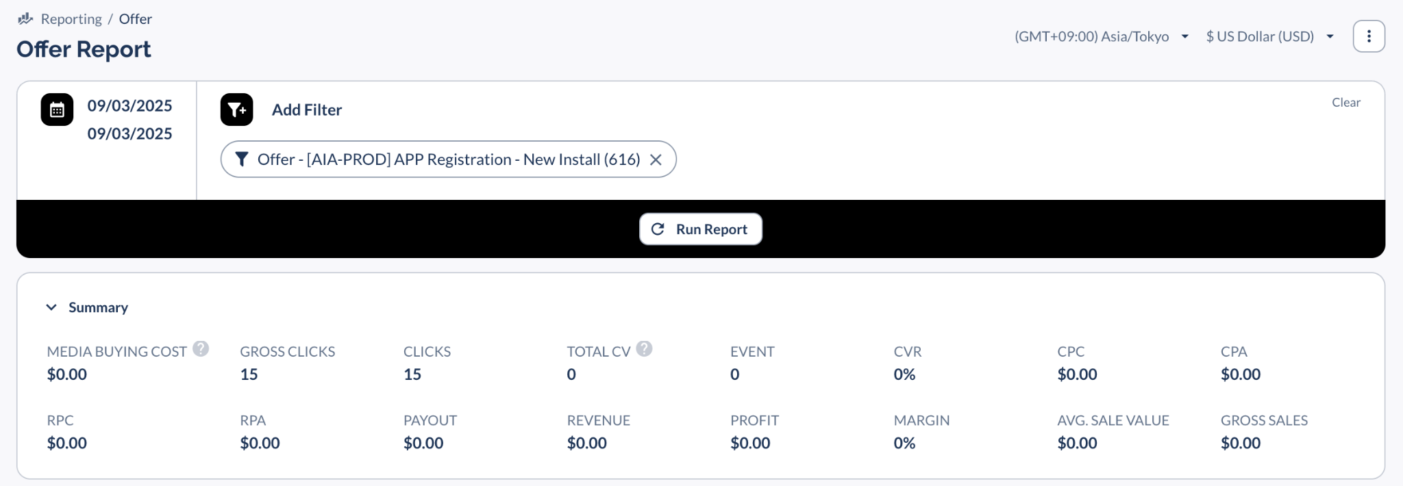Image resolution: width=1403 pixels, height=486 pixels.
Task: Select the bottom 09/03/2025 end date
Action: tap(129, 133)
